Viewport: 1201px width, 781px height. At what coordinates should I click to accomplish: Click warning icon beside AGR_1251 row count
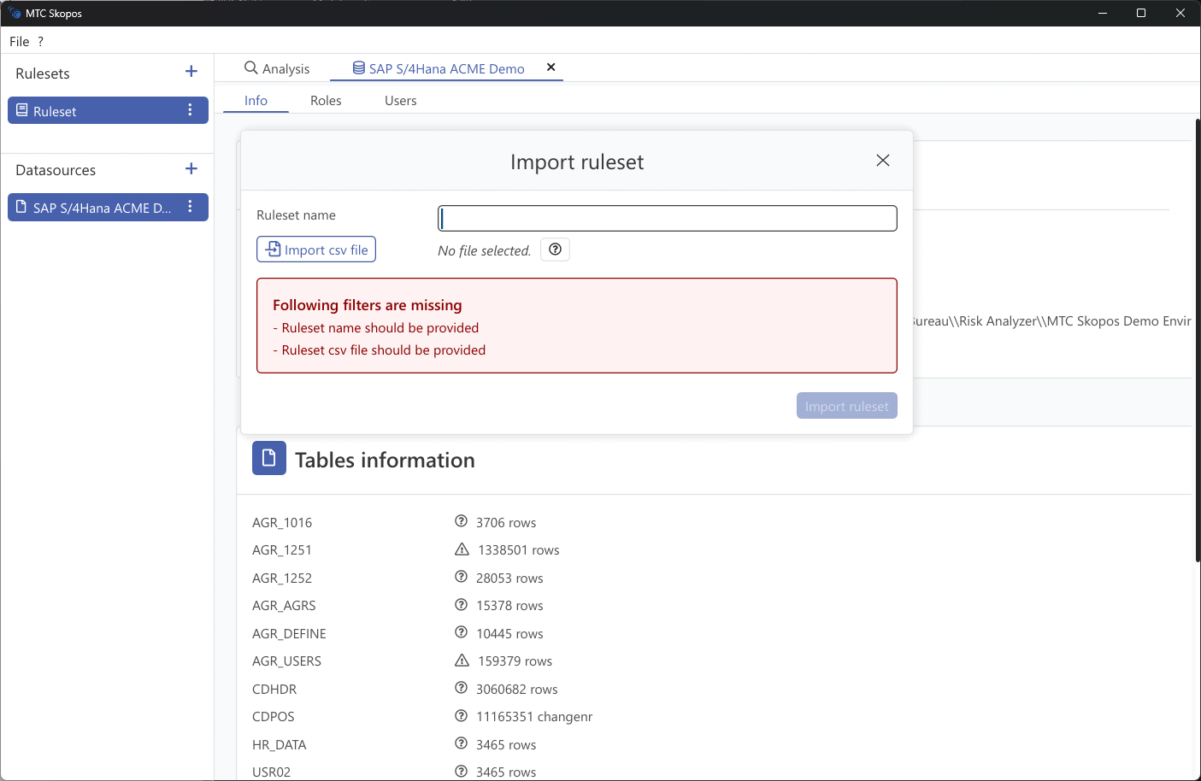click(462, 549)
